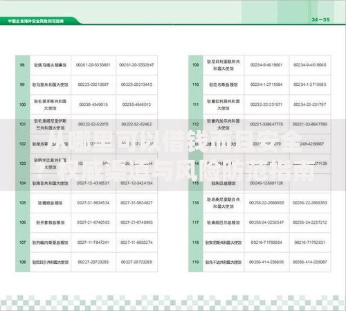Select row number 105 cell
Image resolution: width=346 pixels, height=311 pixels.
[x=22, y=203]
